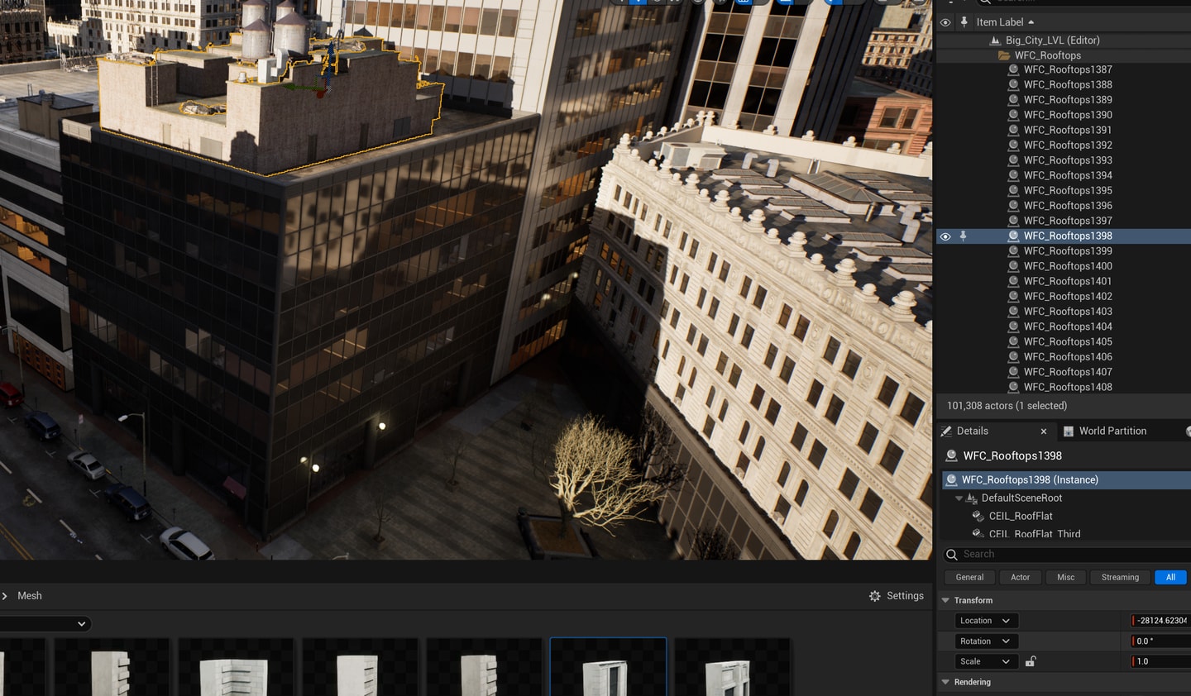Collapse the Rendering section
Screen dimensions: 1191x696
coord(945,682)
